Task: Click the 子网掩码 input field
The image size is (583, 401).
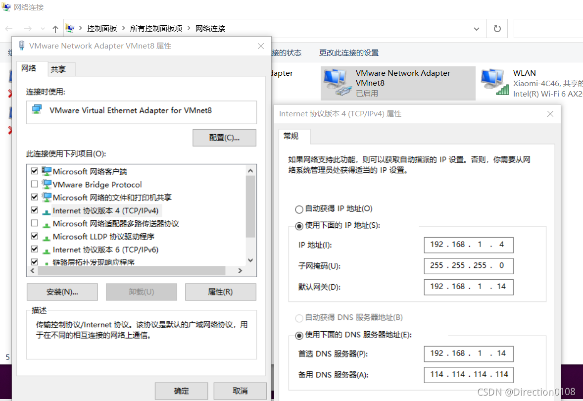Action: [x=469, y=265]
